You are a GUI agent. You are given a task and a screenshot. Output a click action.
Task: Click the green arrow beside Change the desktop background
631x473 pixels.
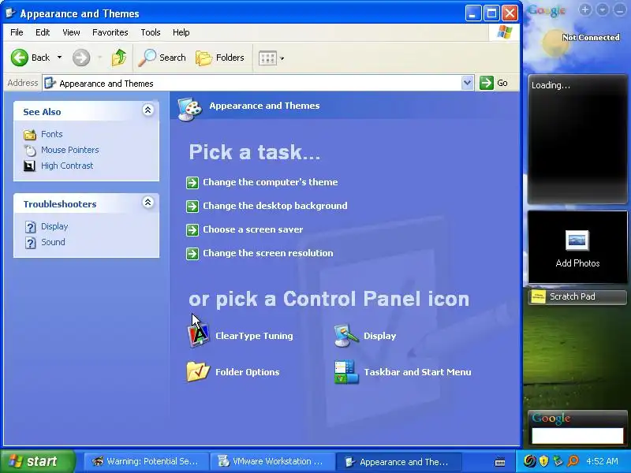point(192,207)
